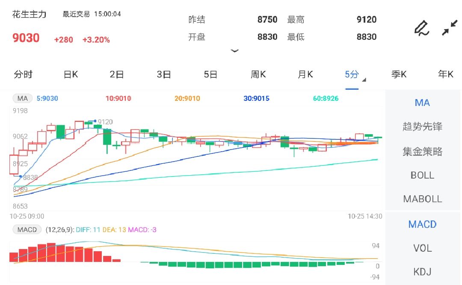Expand quote details with chevron below 开盘
The height and width of the screenshot is (285, 462).
click(234, 51)
